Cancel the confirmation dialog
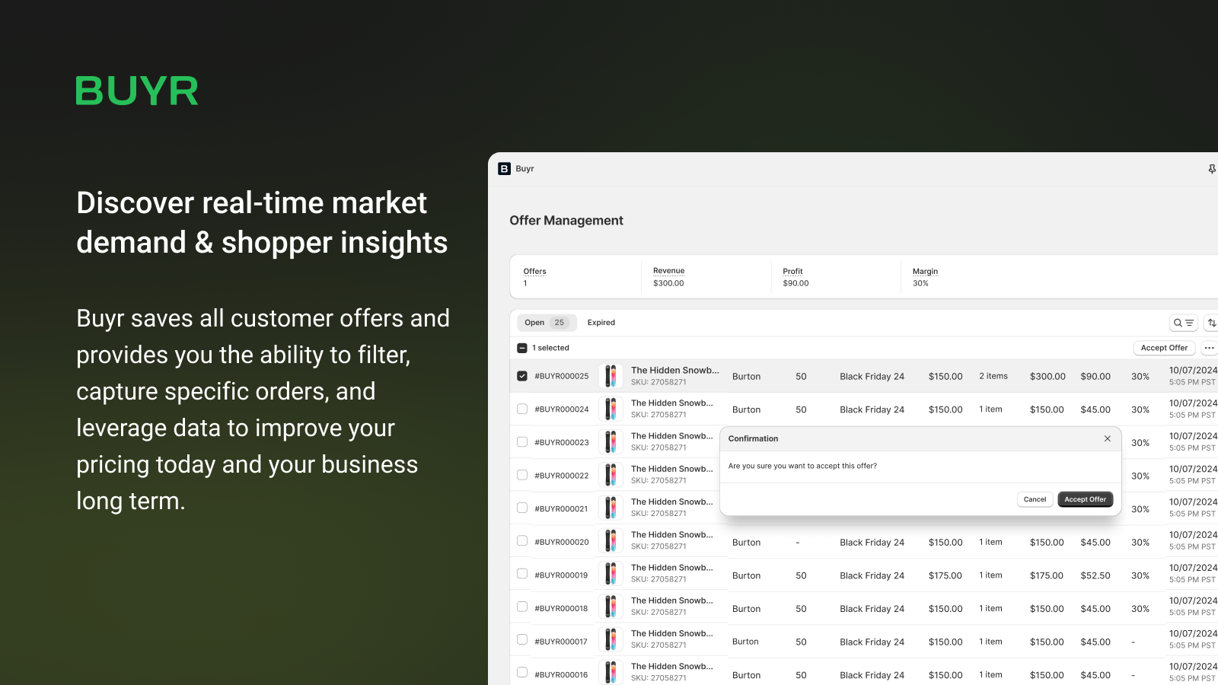Viewport: 1218px width, 685px height. coord(1035,499)
